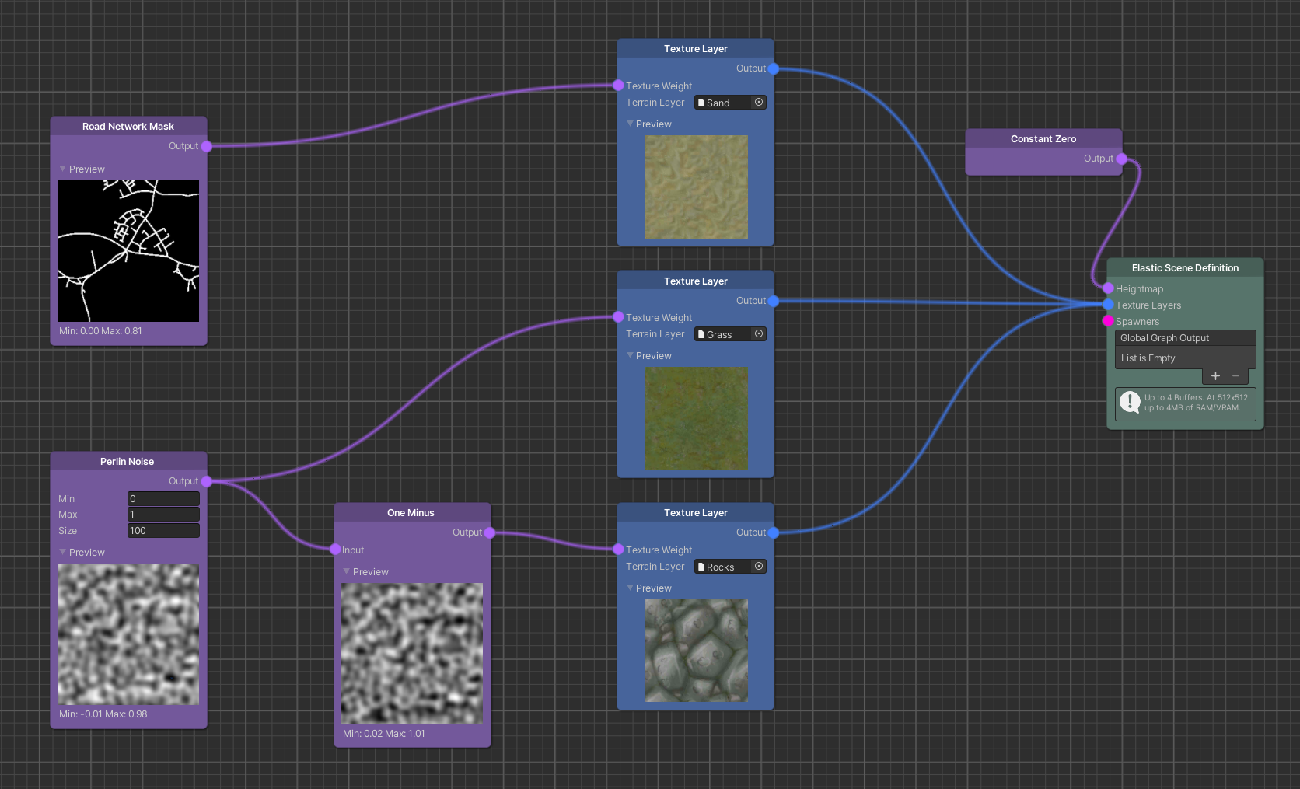Click the Perlin Noise Max value field
This screenshot has width=1300, height=789.
(x=163, y=515)
